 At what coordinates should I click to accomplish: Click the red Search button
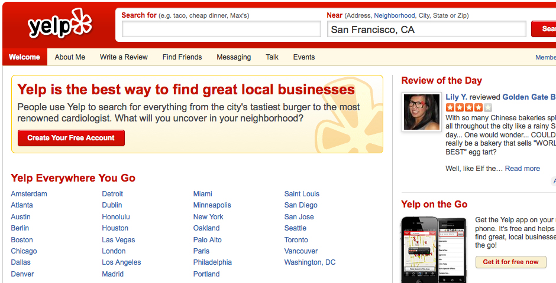click(x=544, y=29)
